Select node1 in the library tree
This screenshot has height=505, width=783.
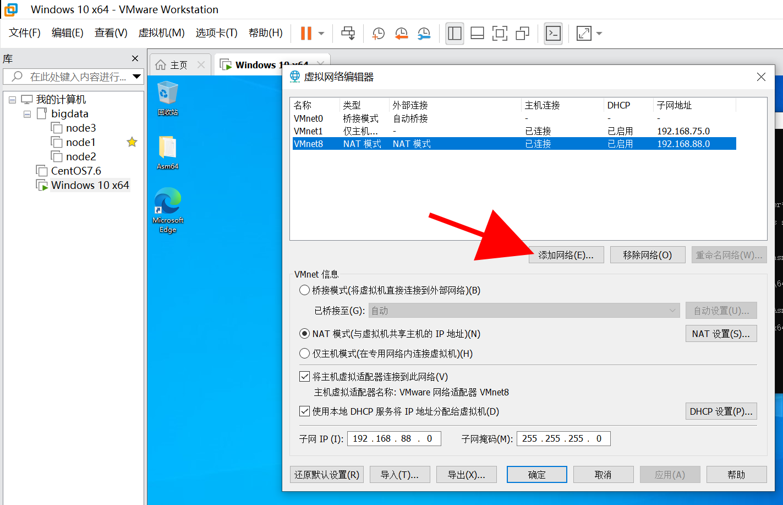pos(80,142)
